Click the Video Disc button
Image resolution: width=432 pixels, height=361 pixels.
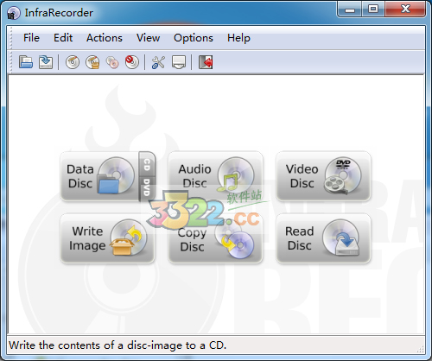[x=323, y=176]
